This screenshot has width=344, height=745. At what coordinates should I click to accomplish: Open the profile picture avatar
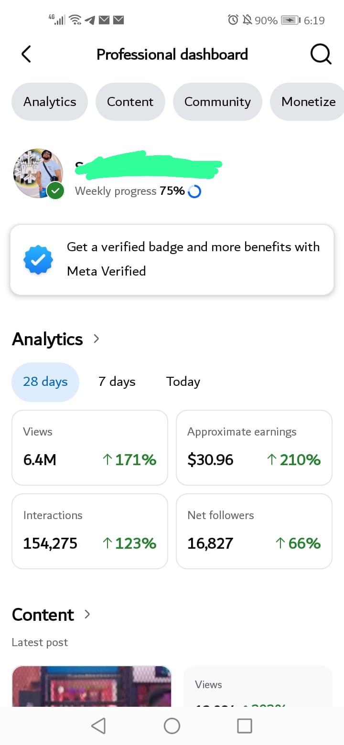coord(38,173)
